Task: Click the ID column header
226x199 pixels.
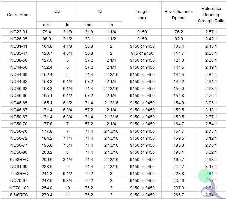Action: click(100, 11)
